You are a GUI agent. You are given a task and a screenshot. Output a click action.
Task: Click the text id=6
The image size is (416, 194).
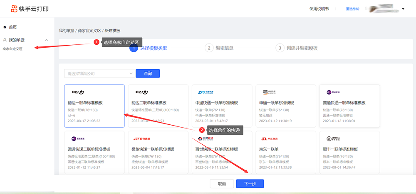tap(72, 116)
